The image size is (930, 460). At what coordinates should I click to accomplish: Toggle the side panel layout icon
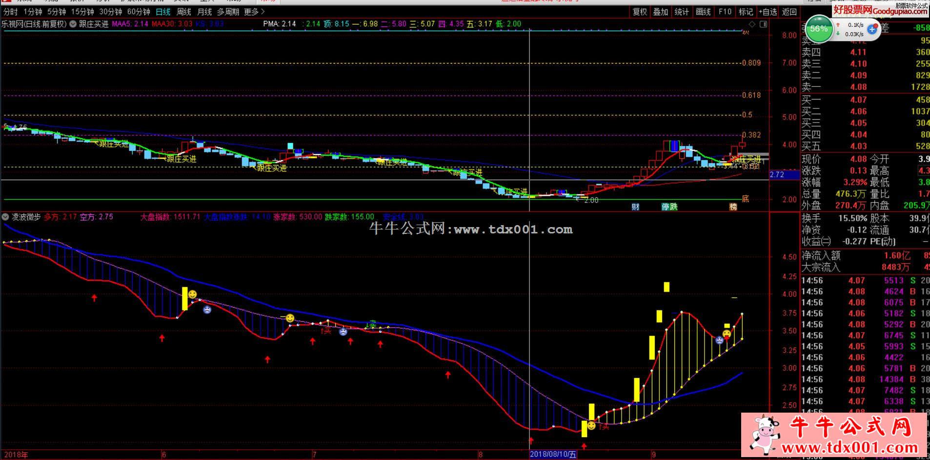764,24
